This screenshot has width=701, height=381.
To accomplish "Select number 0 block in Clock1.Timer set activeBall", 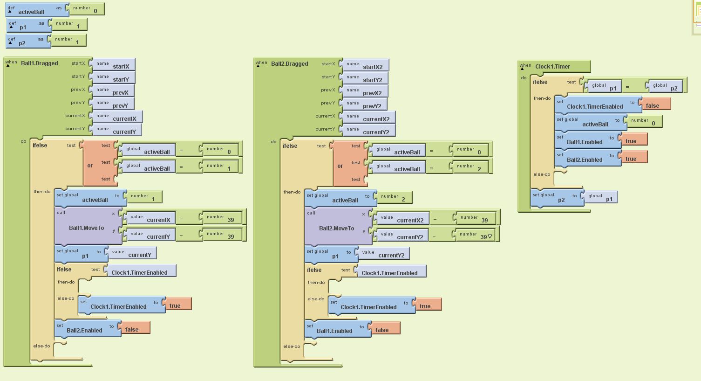I will (x=643, y=122).
